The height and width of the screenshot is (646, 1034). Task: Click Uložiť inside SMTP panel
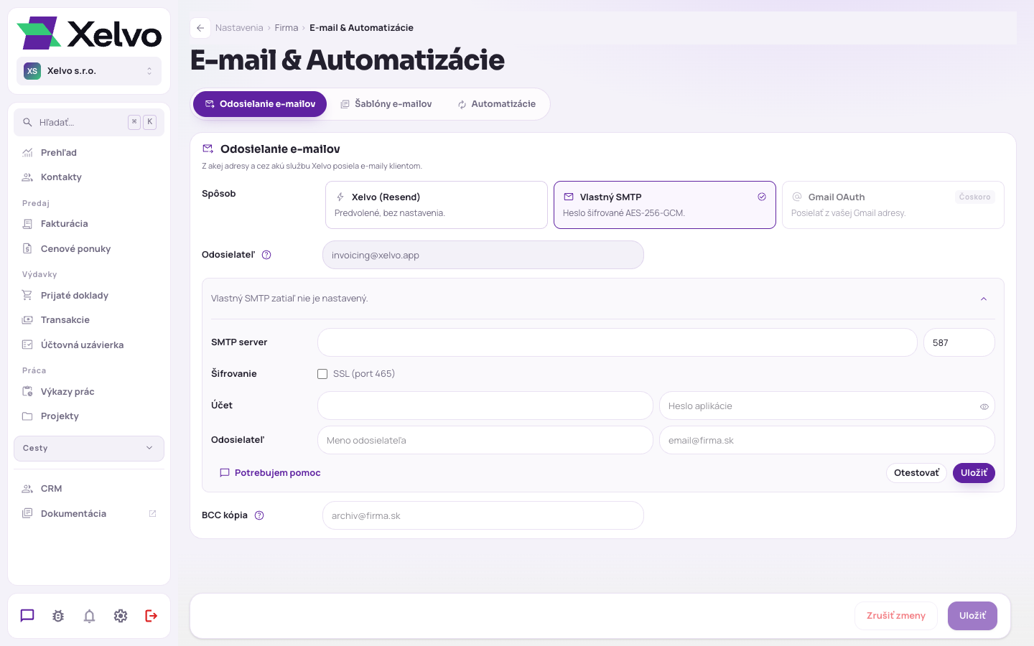[x=974, y=473]
